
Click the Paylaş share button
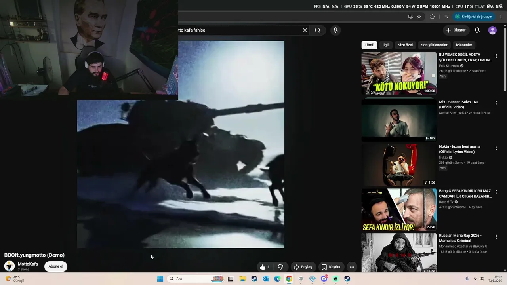click(x=303, y=267)
